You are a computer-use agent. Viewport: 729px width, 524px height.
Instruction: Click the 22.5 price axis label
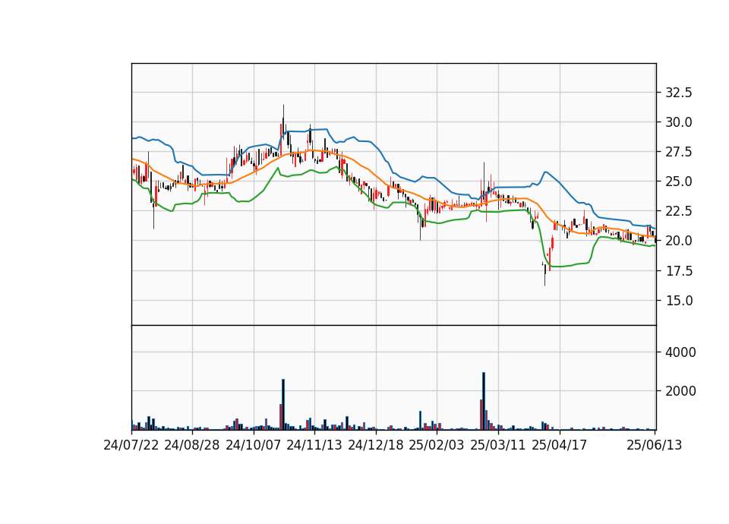point(679,211)
